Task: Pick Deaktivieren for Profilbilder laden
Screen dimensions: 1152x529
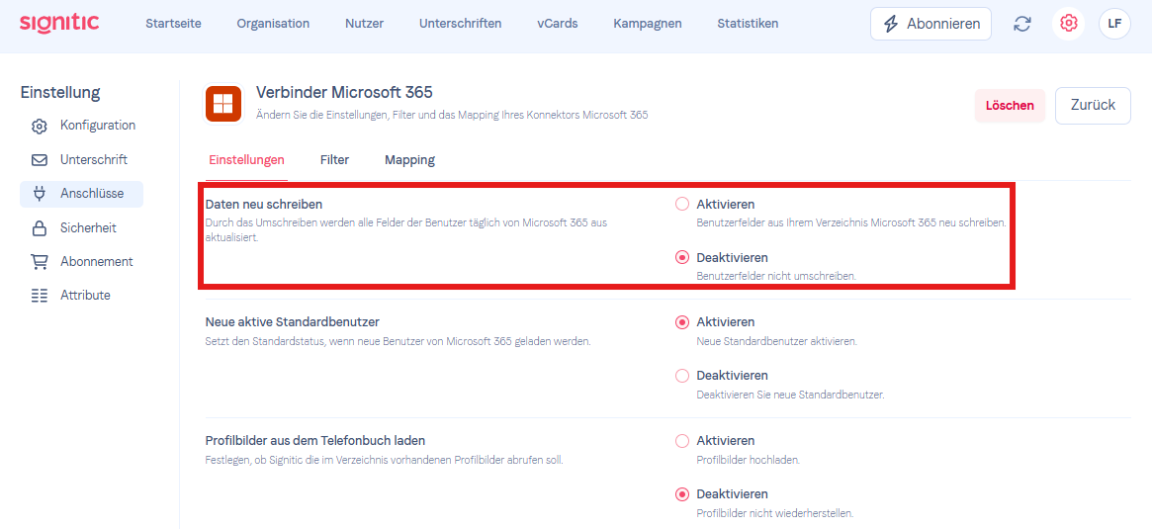Action: tap(681, 493)
